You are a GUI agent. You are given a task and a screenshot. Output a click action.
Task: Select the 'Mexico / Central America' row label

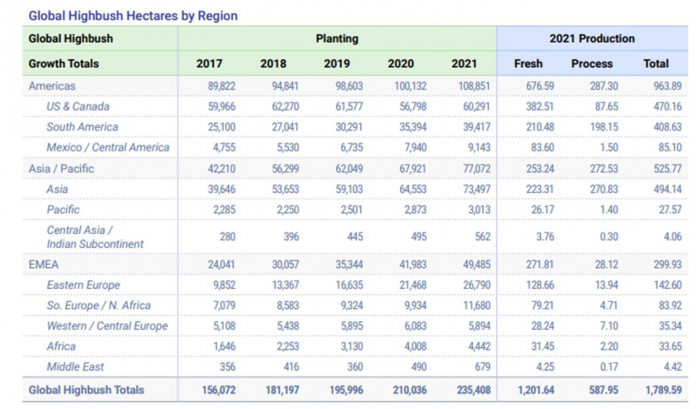click(108, 147)
